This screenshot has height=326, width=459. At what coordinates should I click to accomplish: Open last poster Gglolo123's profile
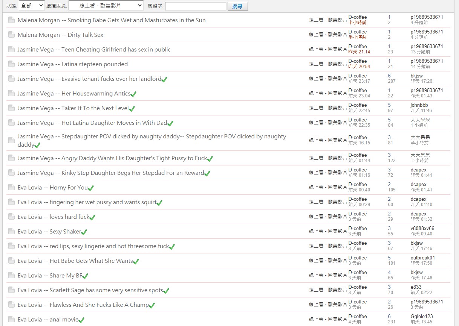coord(422,317)
